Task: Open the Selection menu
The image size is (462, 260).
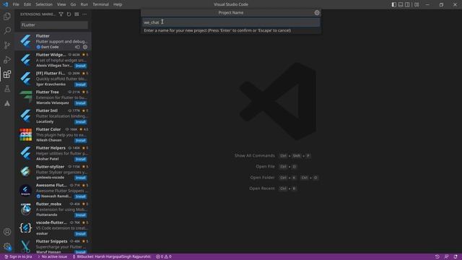Action: click(44, 4)
